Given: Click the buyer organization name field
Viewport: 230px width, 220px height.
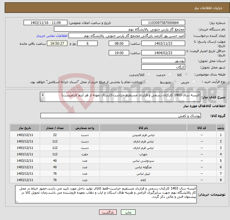Looking at the screenshot, I should [120, 29].
